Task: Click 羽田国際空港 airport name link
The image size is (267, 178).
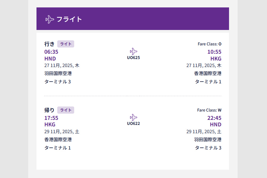Action: tap(58, 74)
